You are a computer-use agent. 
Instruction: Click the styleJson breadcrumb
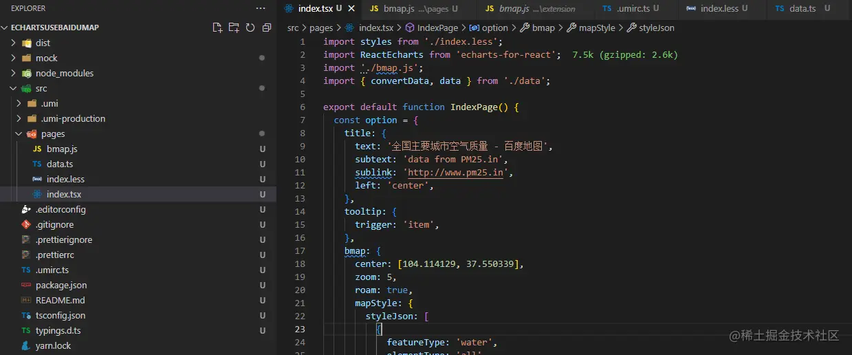click(657, 28)
